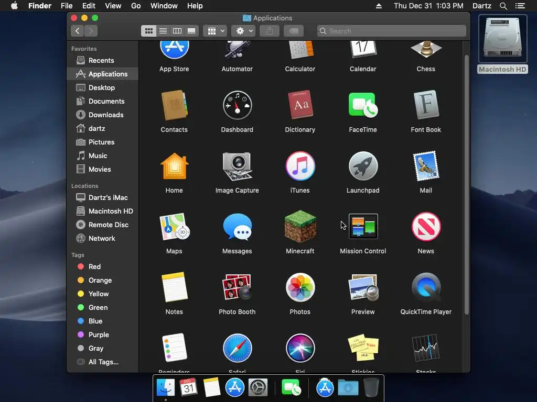Click the Notes app in Applications window
The width and height of the screenshot is (537, 402).
174,287
